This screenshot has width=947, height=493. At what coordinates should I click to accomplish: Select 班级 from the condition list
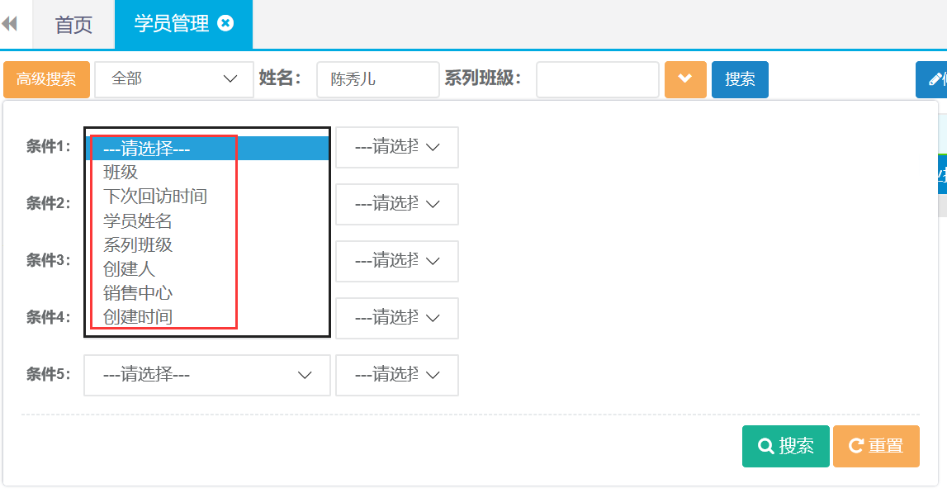pos(121,173)
